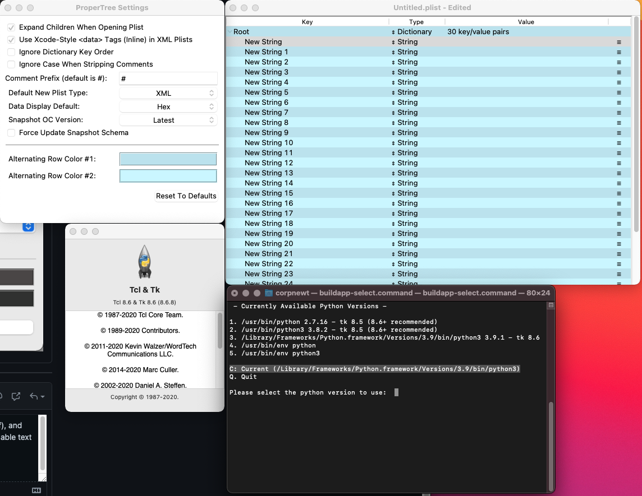Click the Alternating Row Color #1 swatch

(168, 159)
